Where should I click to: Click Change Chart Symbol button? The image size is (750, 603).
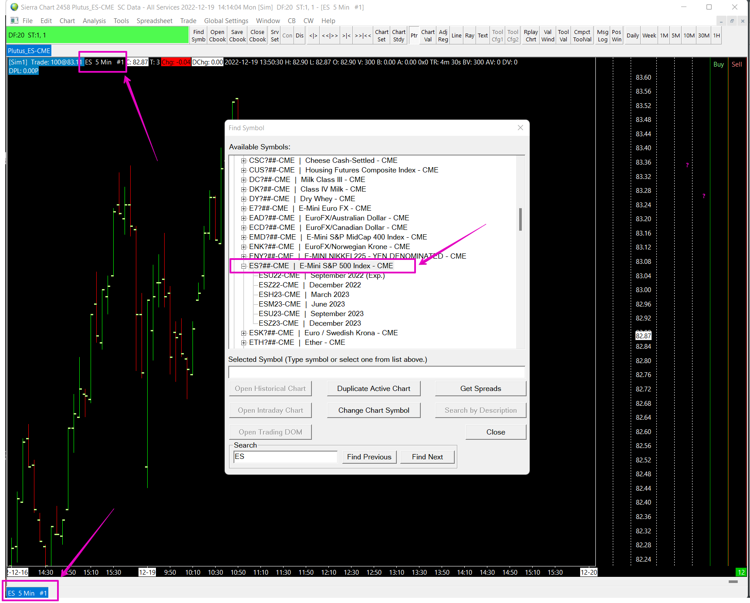pos(374,410)
